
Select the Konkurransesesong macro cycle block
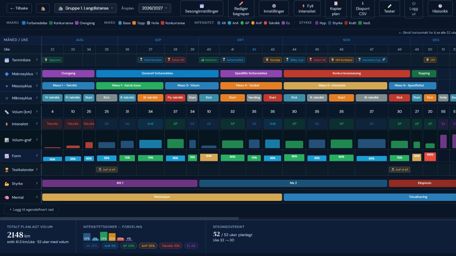point(347,74)
